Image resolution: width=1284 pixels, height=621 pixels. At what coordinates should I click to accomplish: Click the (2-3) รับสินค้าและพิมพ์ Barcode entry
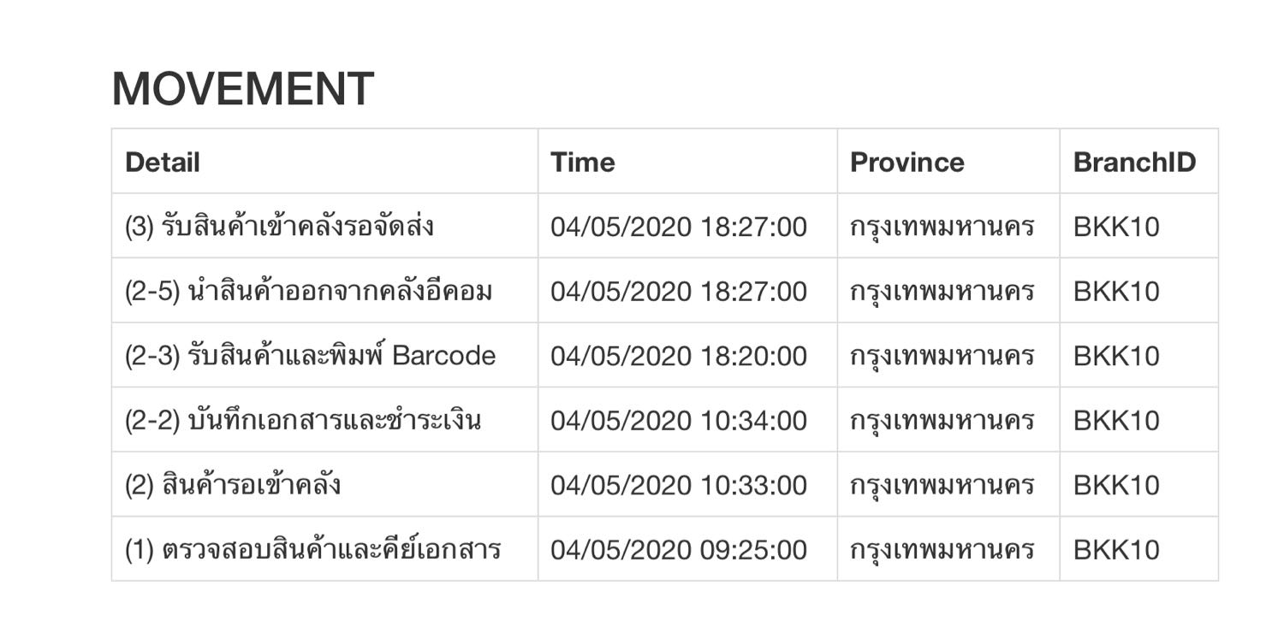pyautogui.click(x=310, y=355)
